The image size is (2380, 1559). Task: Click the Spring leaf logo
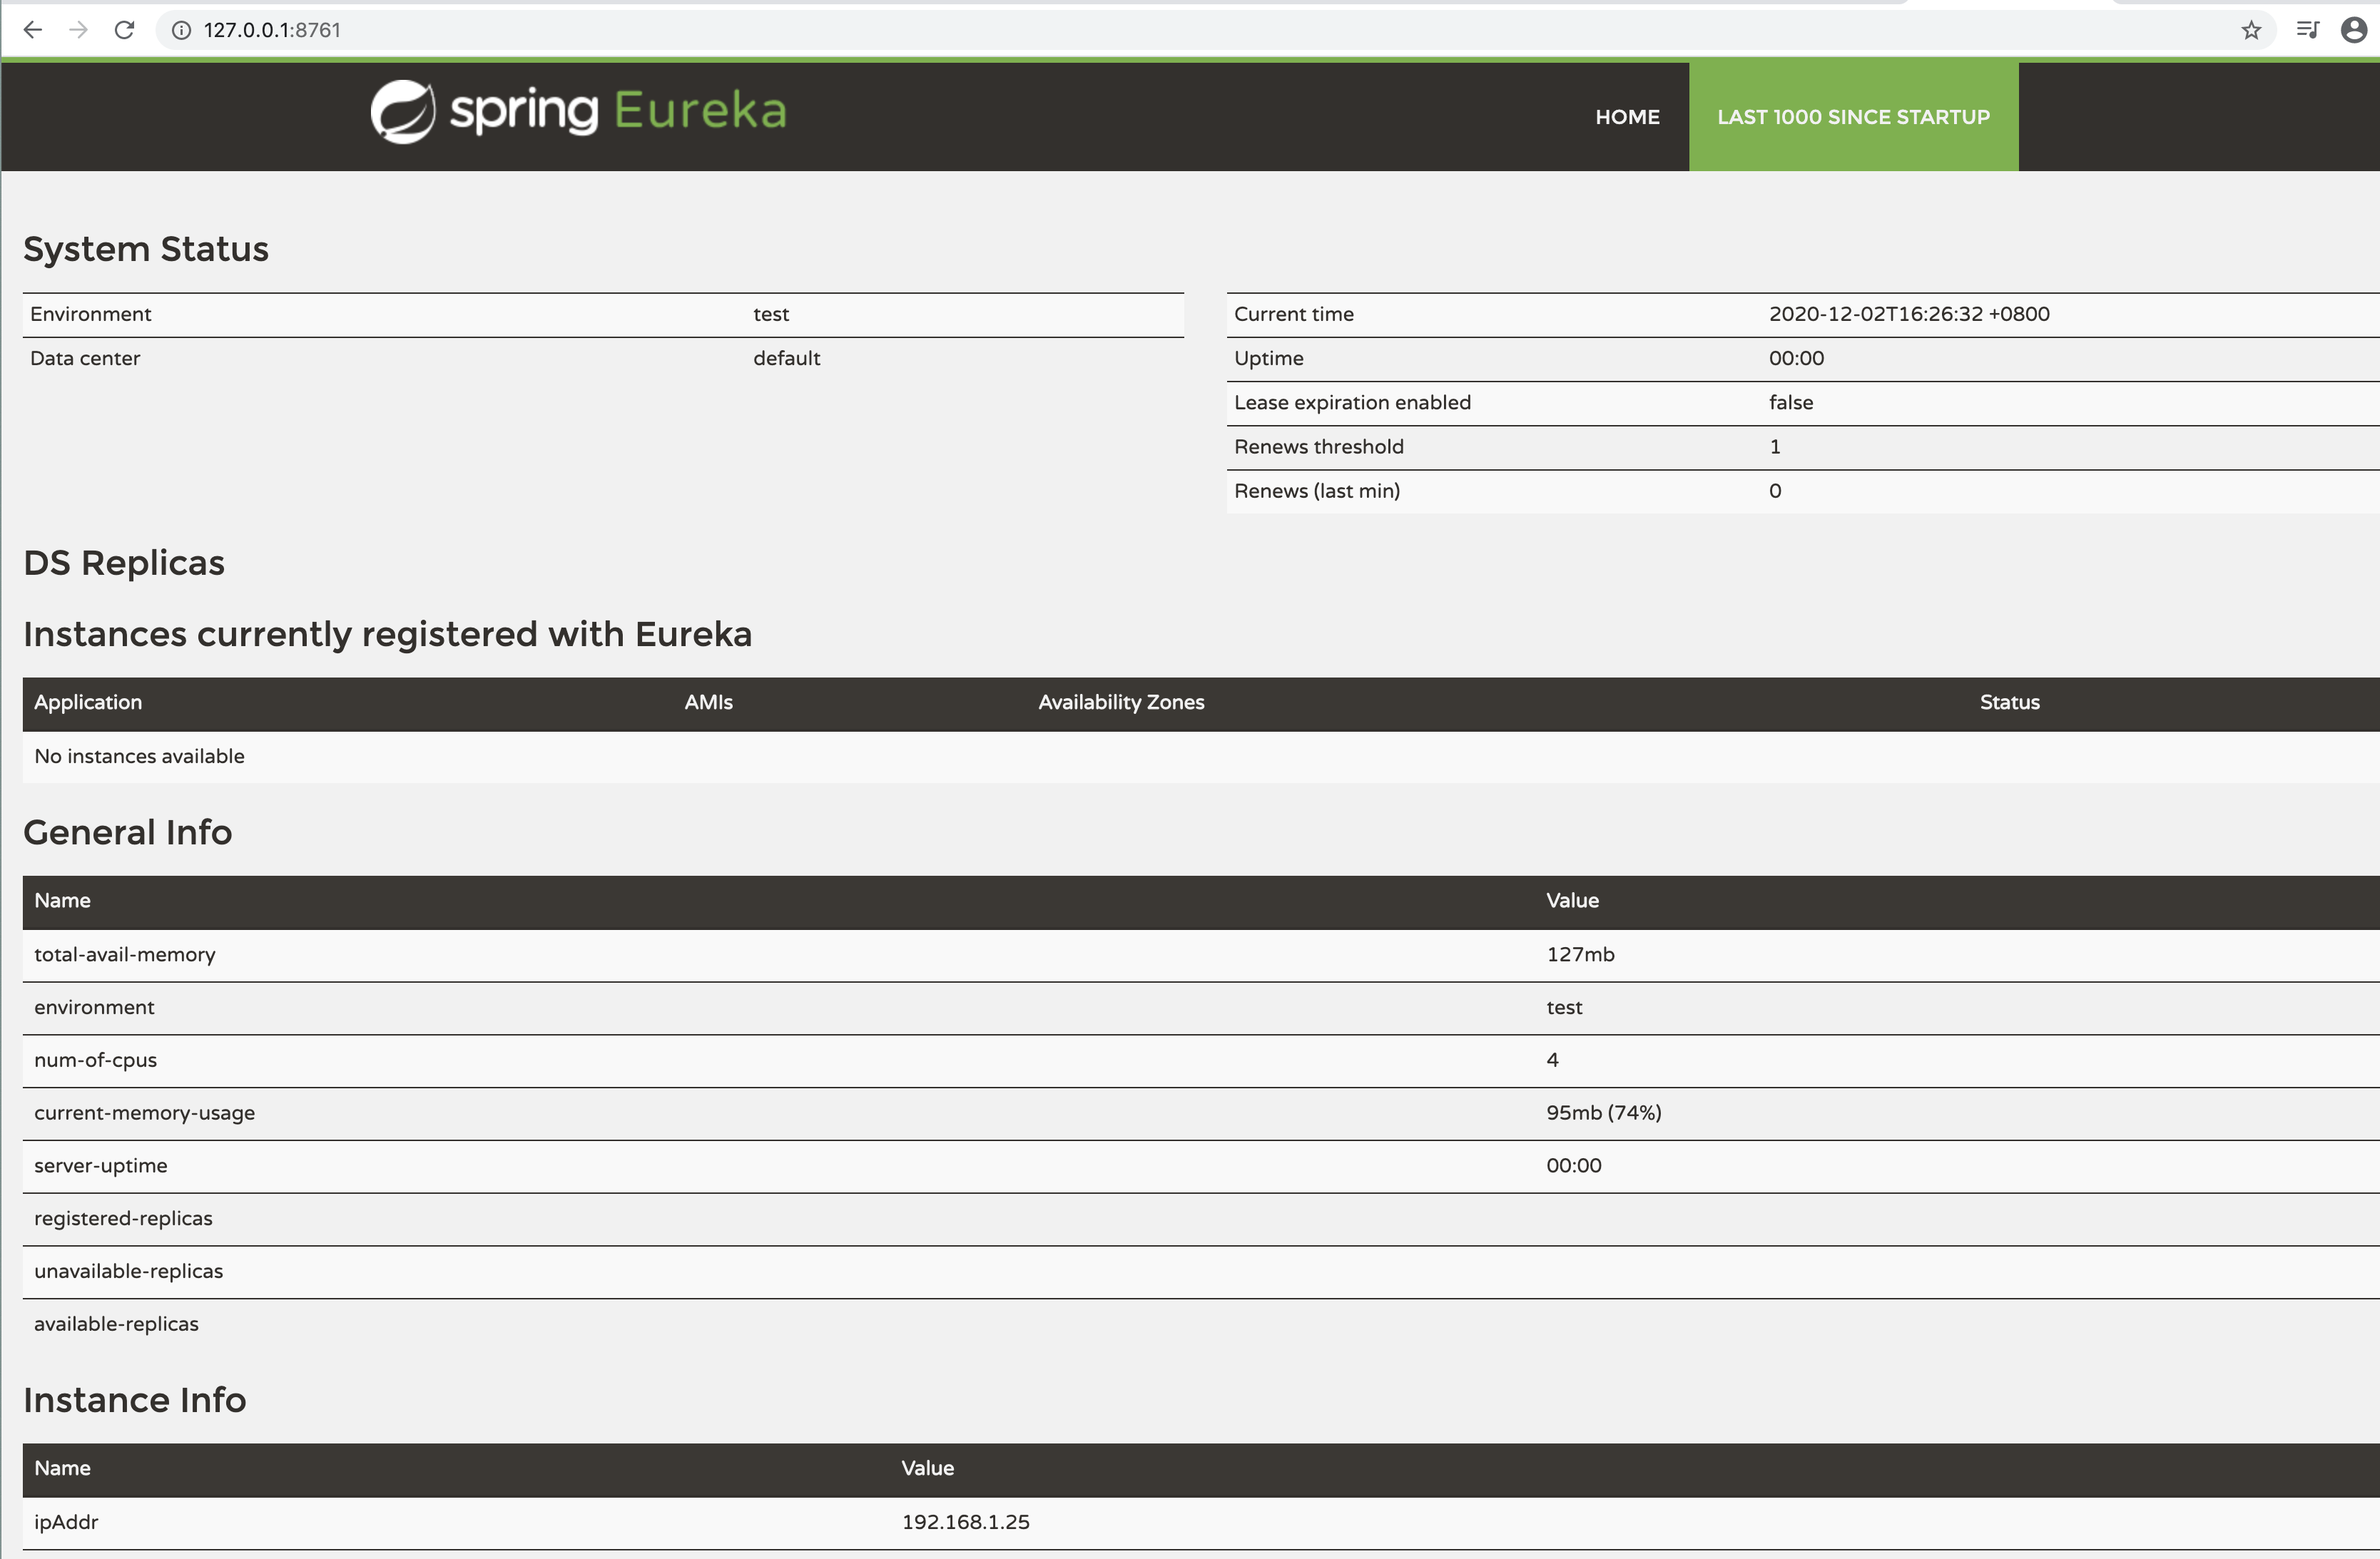pos(403,111)
